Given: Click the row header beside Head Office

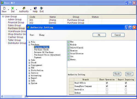Looking at the screenshot, I should (x=72, y=83).
